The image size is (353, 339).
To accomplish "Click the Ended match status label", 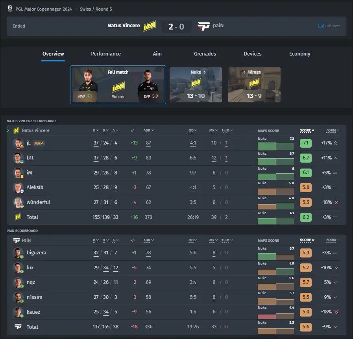I will coord(19,26).
